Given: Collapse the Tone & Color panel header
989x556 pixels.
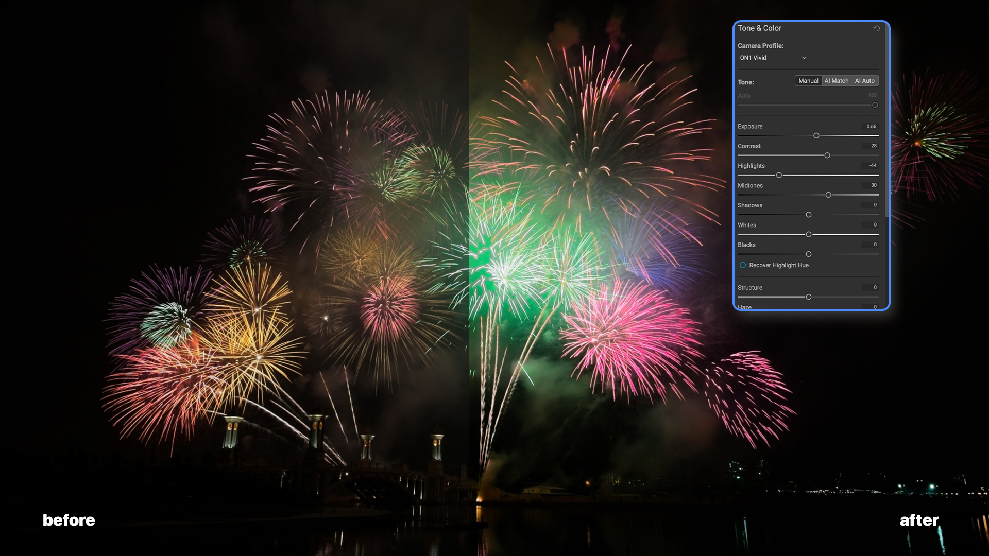Looking at the screenshot, I should click(x=759, y=28).
